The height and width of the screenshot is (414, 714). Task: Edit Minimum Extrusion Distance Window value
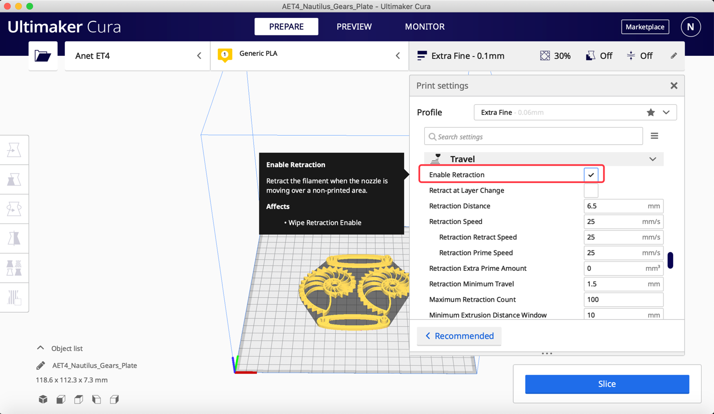[624, 315]
